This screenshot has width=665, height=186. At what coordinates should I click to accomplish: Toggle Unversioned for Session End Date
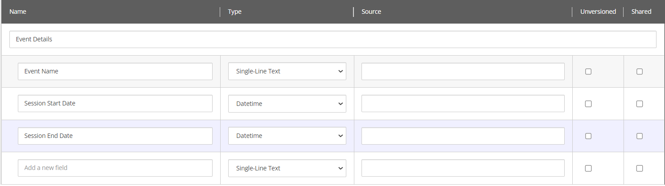coord(588,136)
